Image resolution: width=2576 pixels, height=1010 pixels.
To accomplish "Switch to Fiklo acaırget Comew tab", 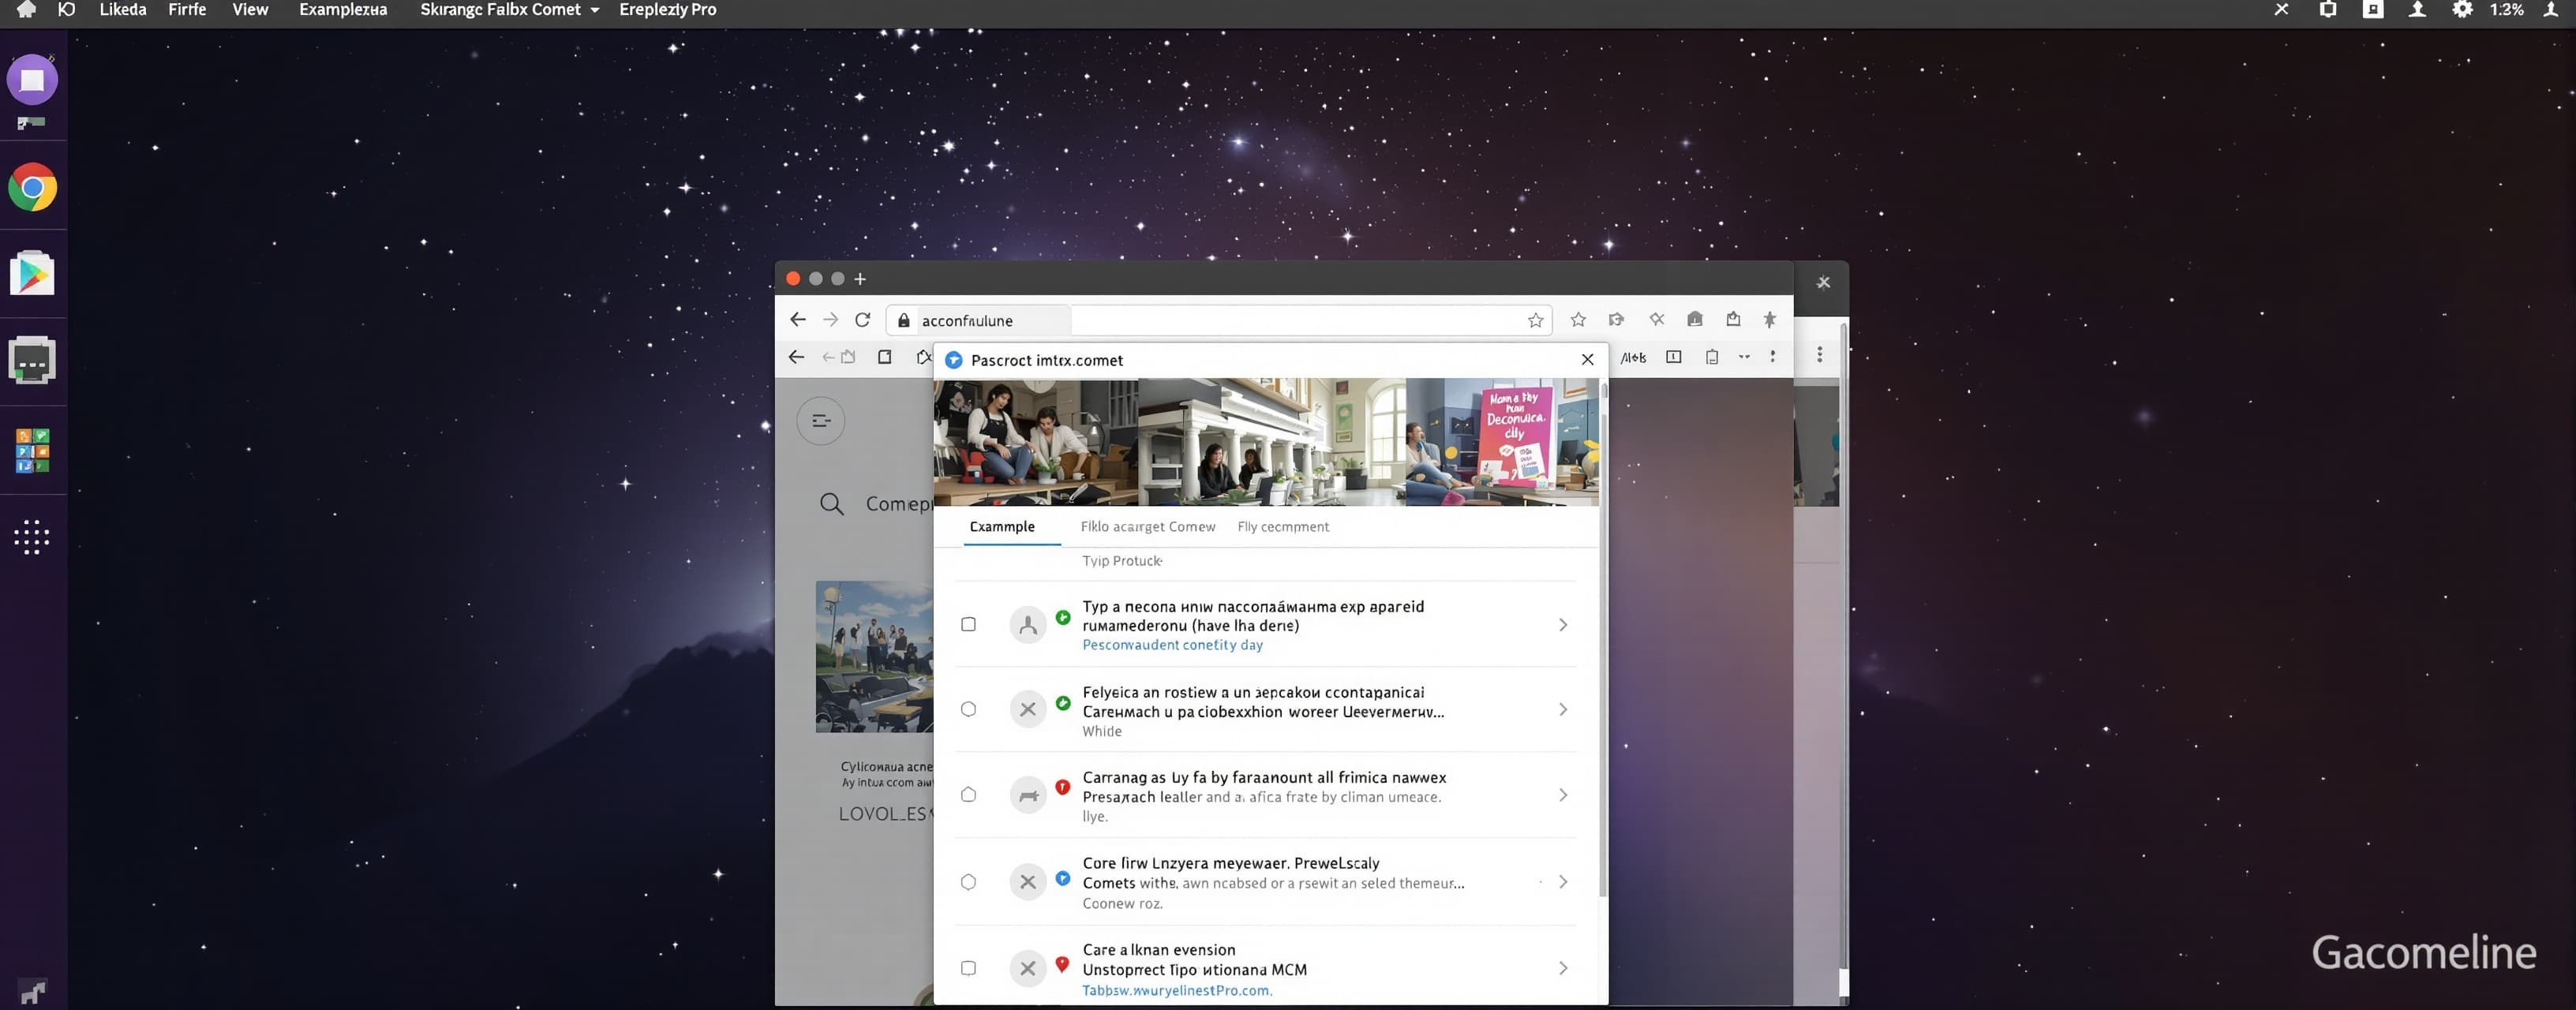I will coord(1147,527).
